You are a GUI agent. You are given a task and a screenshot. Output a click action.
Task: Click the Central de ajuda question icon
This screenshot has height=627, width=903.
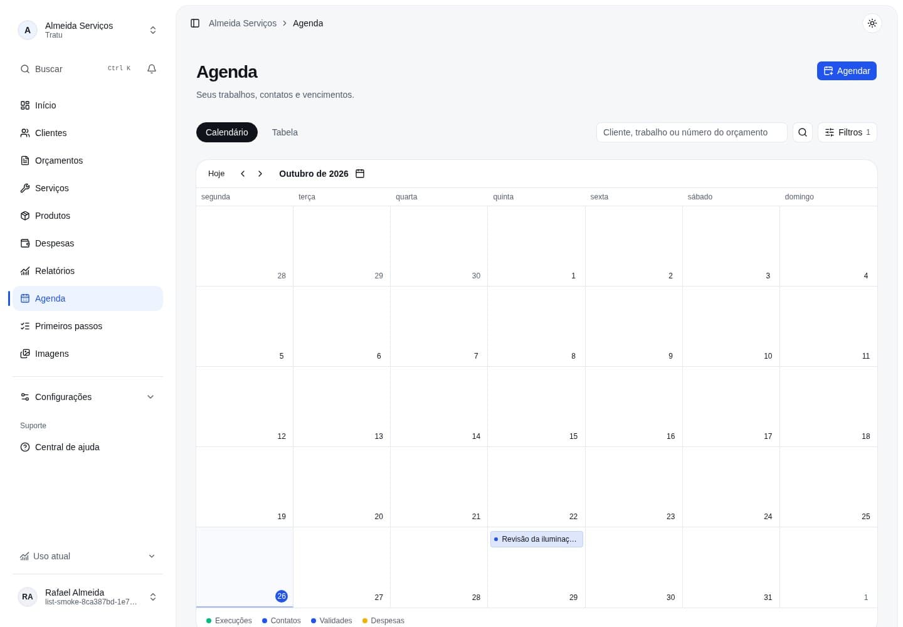[x=25, y=447]
